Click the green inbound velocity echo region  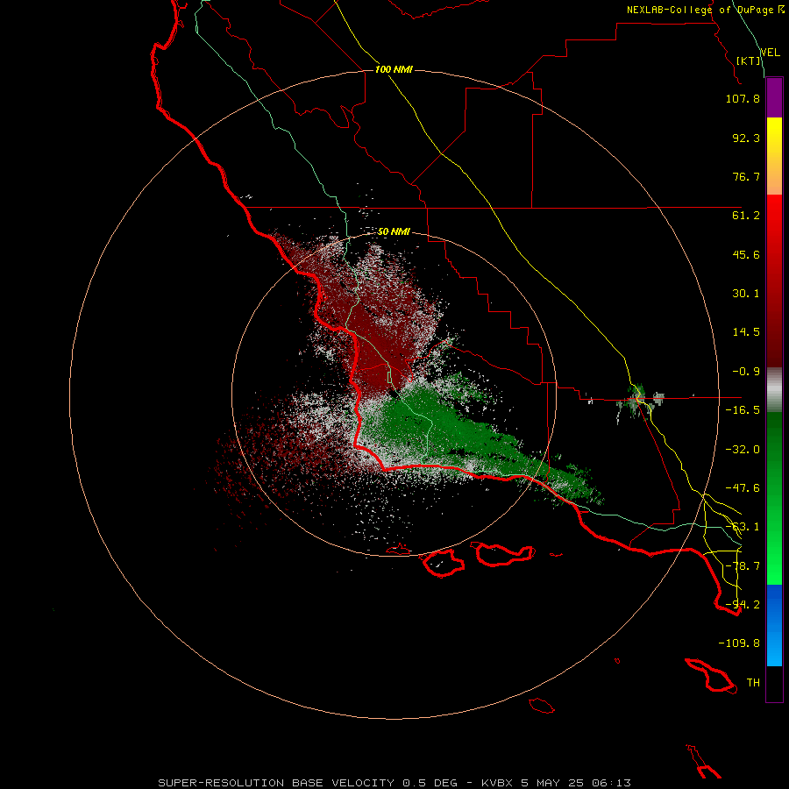coord(453,428)
